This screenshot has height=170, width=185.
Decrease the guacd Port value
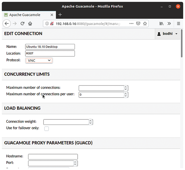[x=75, y=164]
